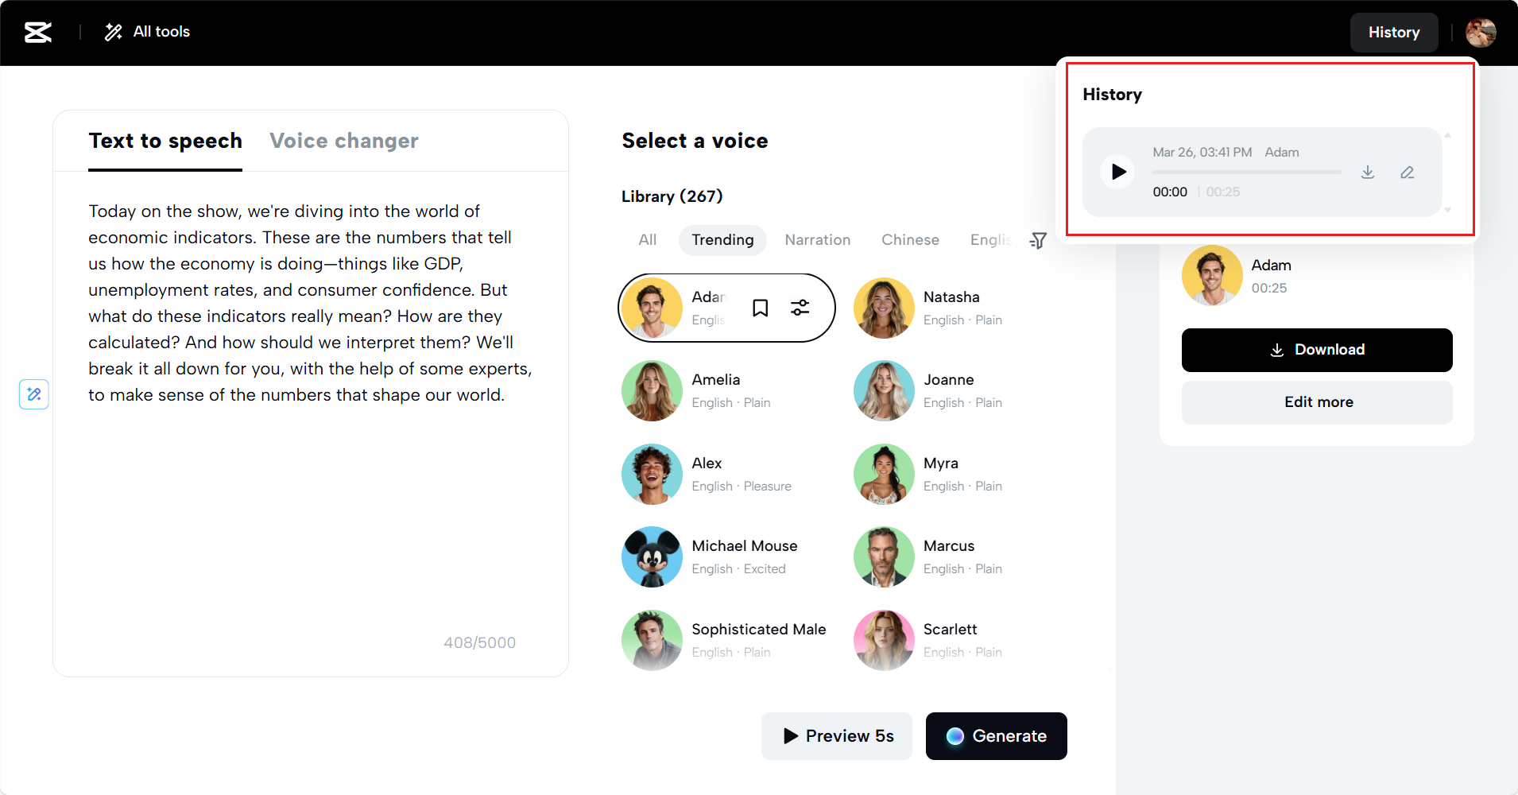The image size is (1518, 795).
Task: Open the Narration category tab
Action: coord(818,239)
